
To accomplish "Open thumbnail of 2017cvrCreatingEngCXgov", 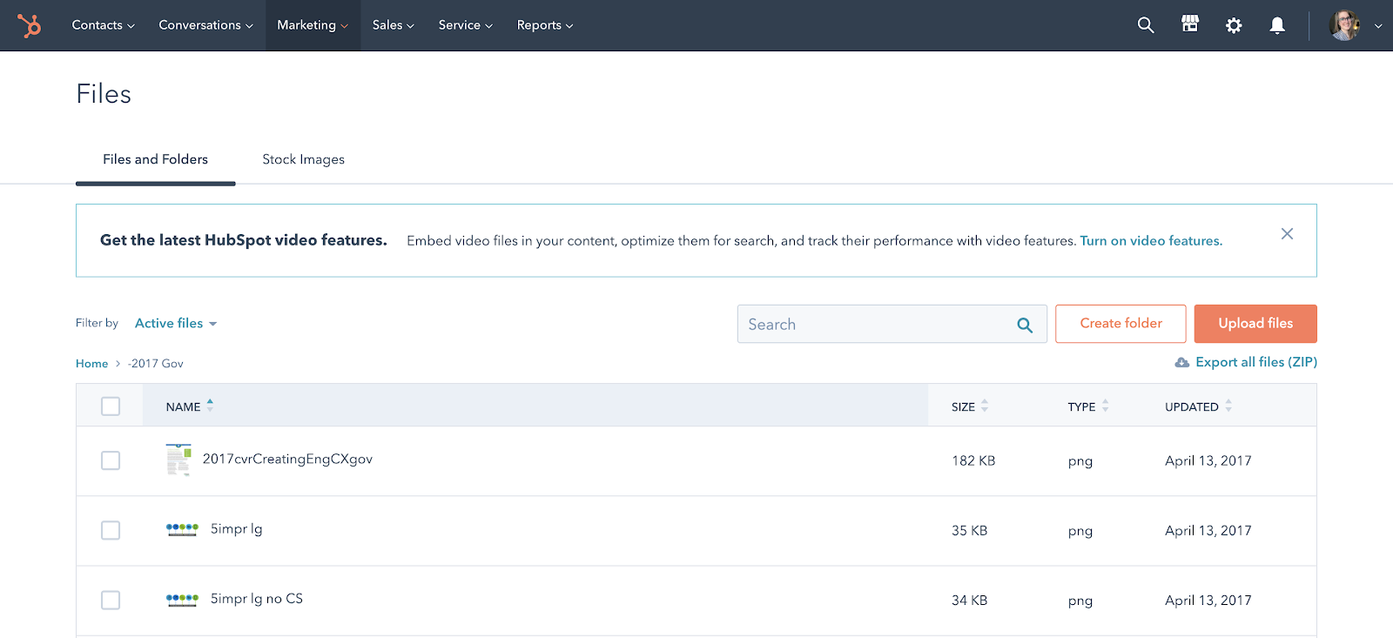I will 178,460.
